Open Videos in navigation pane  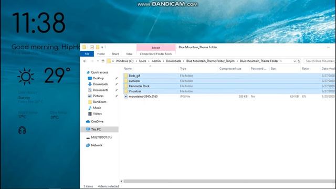point(97,113)
